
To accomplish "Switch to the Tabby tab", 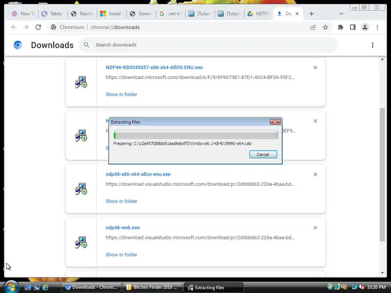I will 53,14.
